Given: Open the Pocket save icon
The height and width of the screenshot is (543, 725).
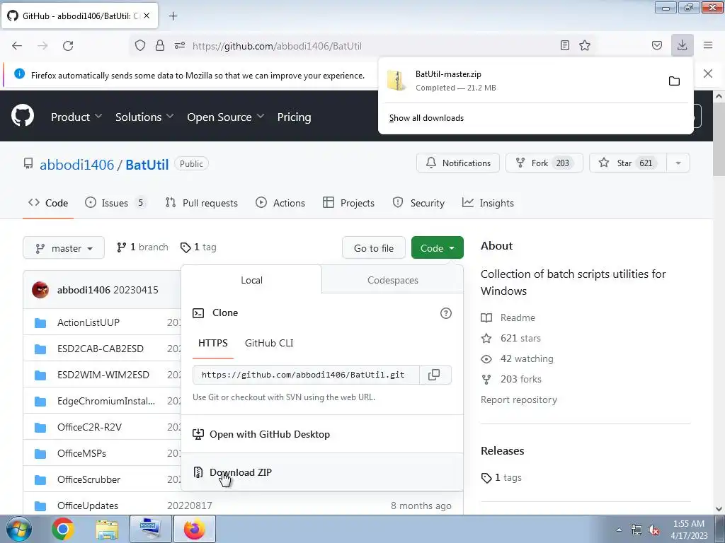Looking at the screenshot, I should [657, 45].
